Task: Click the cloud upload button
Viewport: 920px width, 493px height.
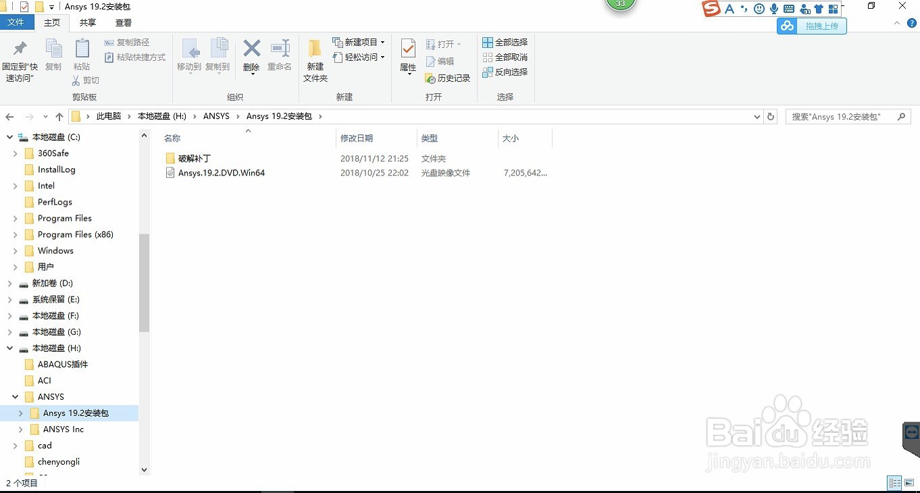Action: [x=811, y=26]
